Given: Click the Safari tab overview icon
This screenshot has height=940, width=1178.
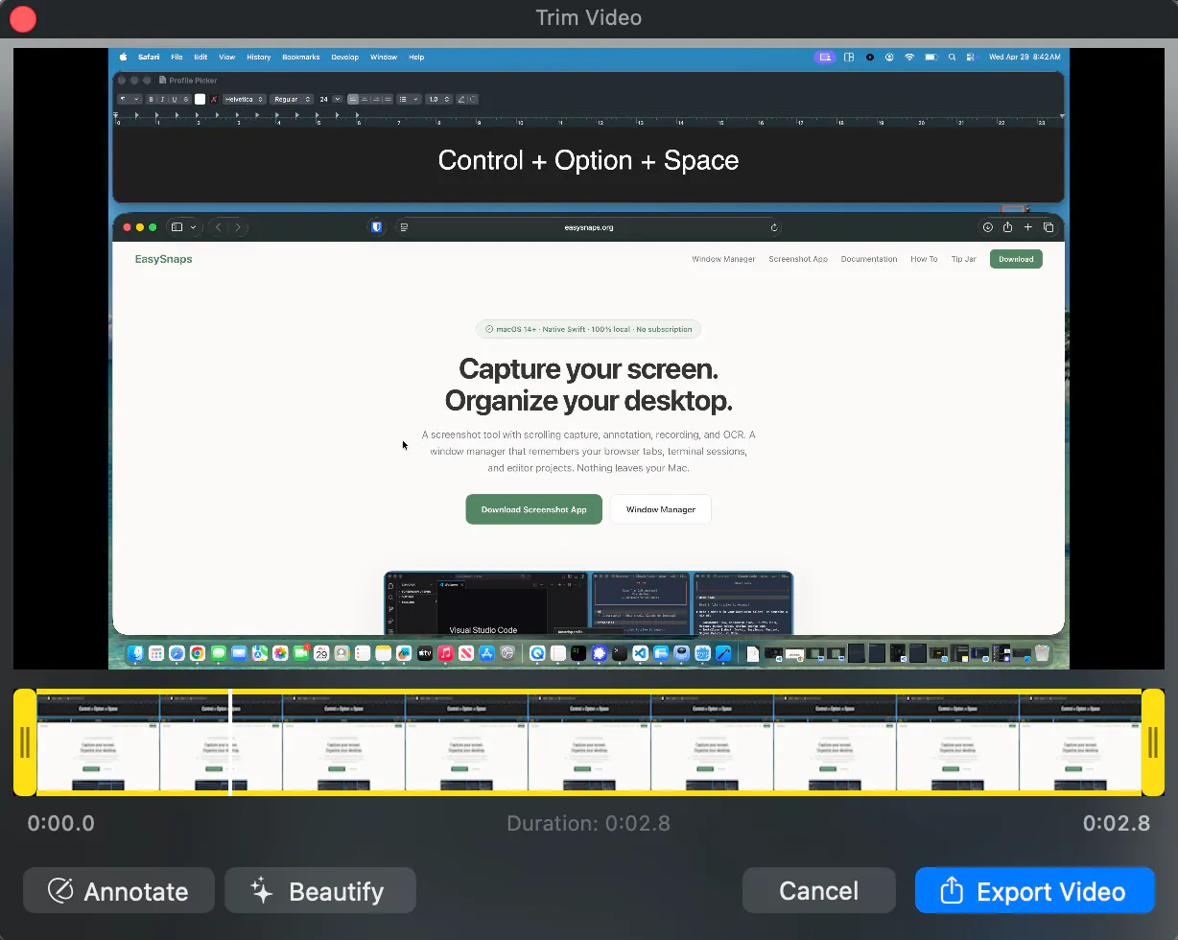Looking at the screenshot, I should [1048, 227].
